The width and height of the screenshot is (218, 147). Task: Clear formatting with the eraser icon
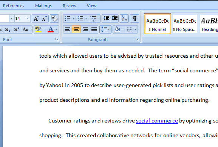point(54,18)
